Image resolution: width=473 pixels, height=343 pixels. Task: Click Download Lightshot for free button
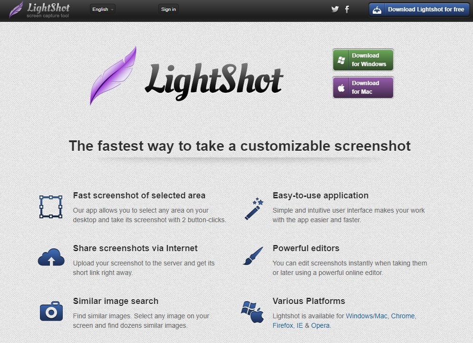pyautogui.click(x=419, y=10)
